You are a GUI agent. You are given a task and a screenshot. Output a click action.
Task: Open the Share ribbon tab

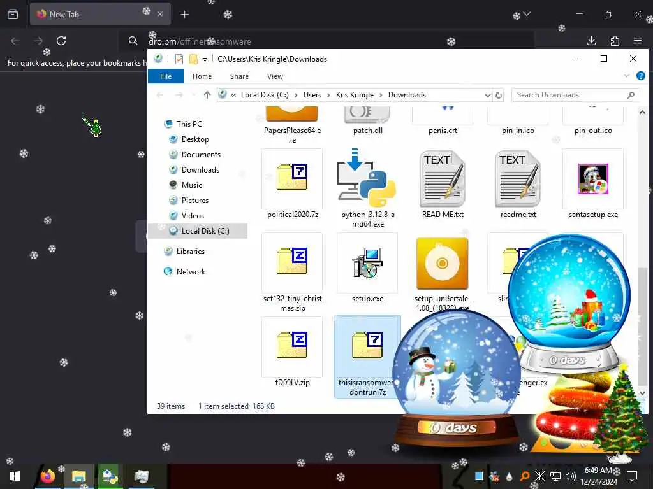click(239, 76)
